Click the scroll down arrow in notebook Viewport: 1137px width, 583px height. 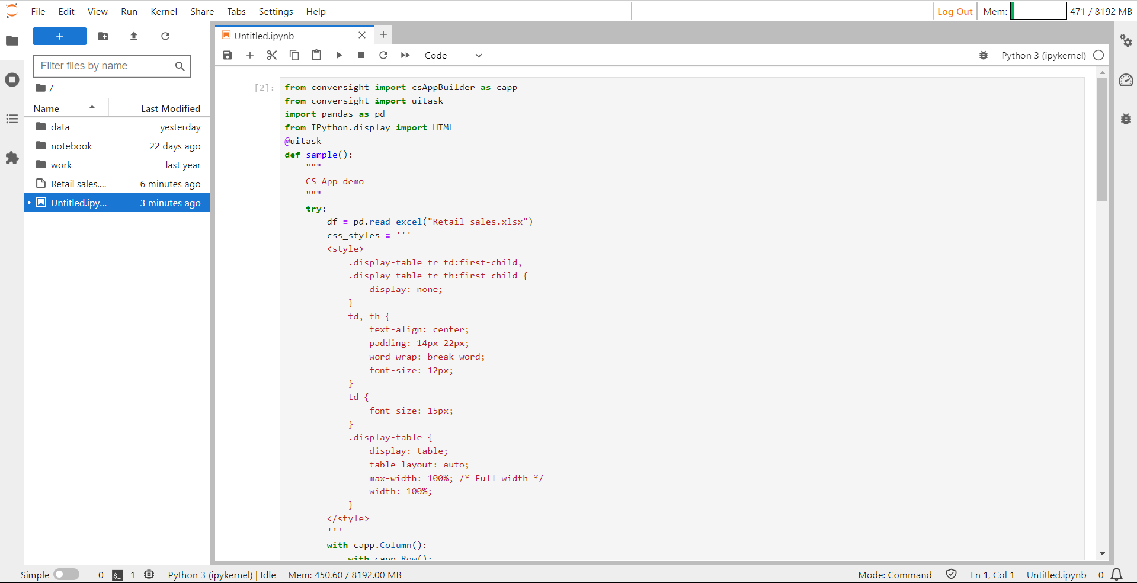point(1102,554)
